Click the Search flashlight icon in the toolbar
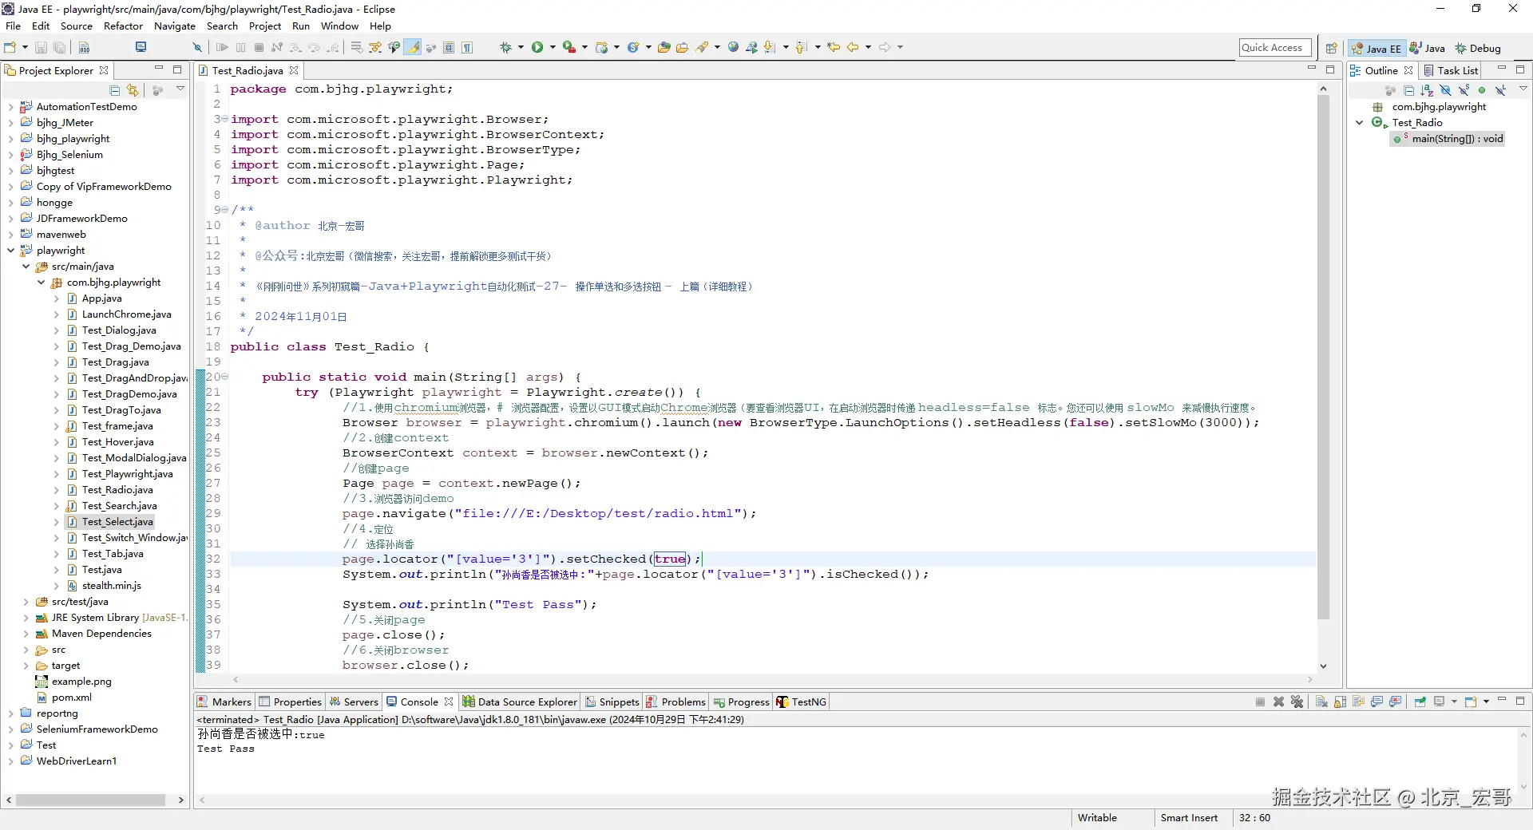The width and height of the screenshot is (1533, 830). [x=703, y=48]
